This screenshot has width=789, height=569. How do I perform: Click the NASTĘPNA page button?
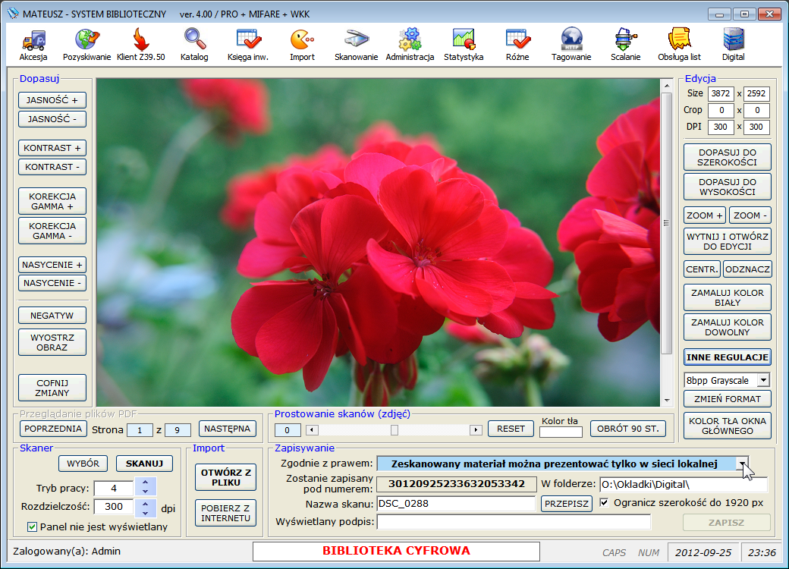pos(228,429)
